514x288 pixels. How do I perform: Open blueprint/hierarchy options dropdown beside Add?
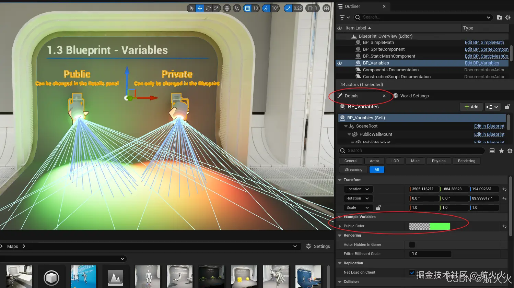click(492, 107)
